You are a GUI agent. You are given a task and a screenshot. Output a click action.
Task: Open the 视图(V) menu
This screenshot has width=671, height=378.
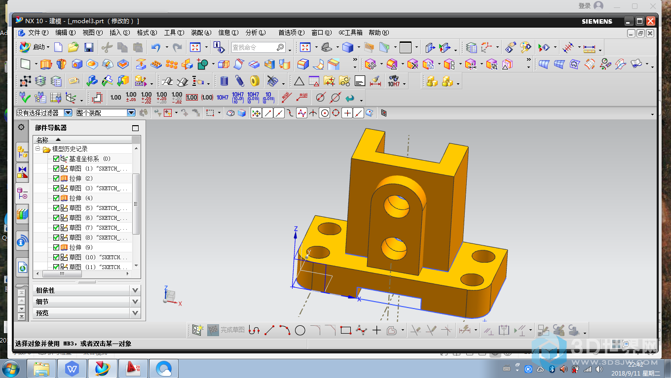(93, 33)
